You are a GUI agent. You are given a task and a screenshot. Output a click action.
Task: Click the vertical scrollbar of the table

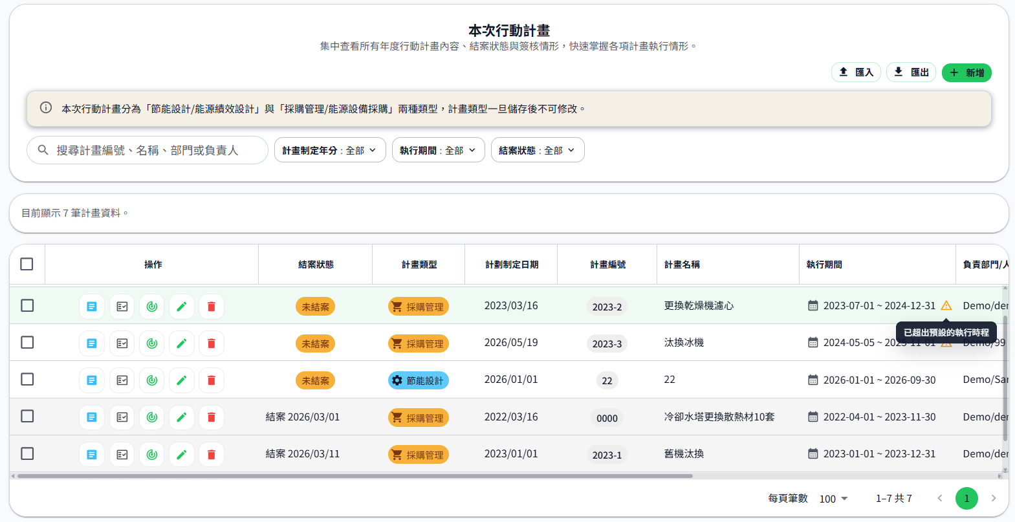coord(1005,378)
